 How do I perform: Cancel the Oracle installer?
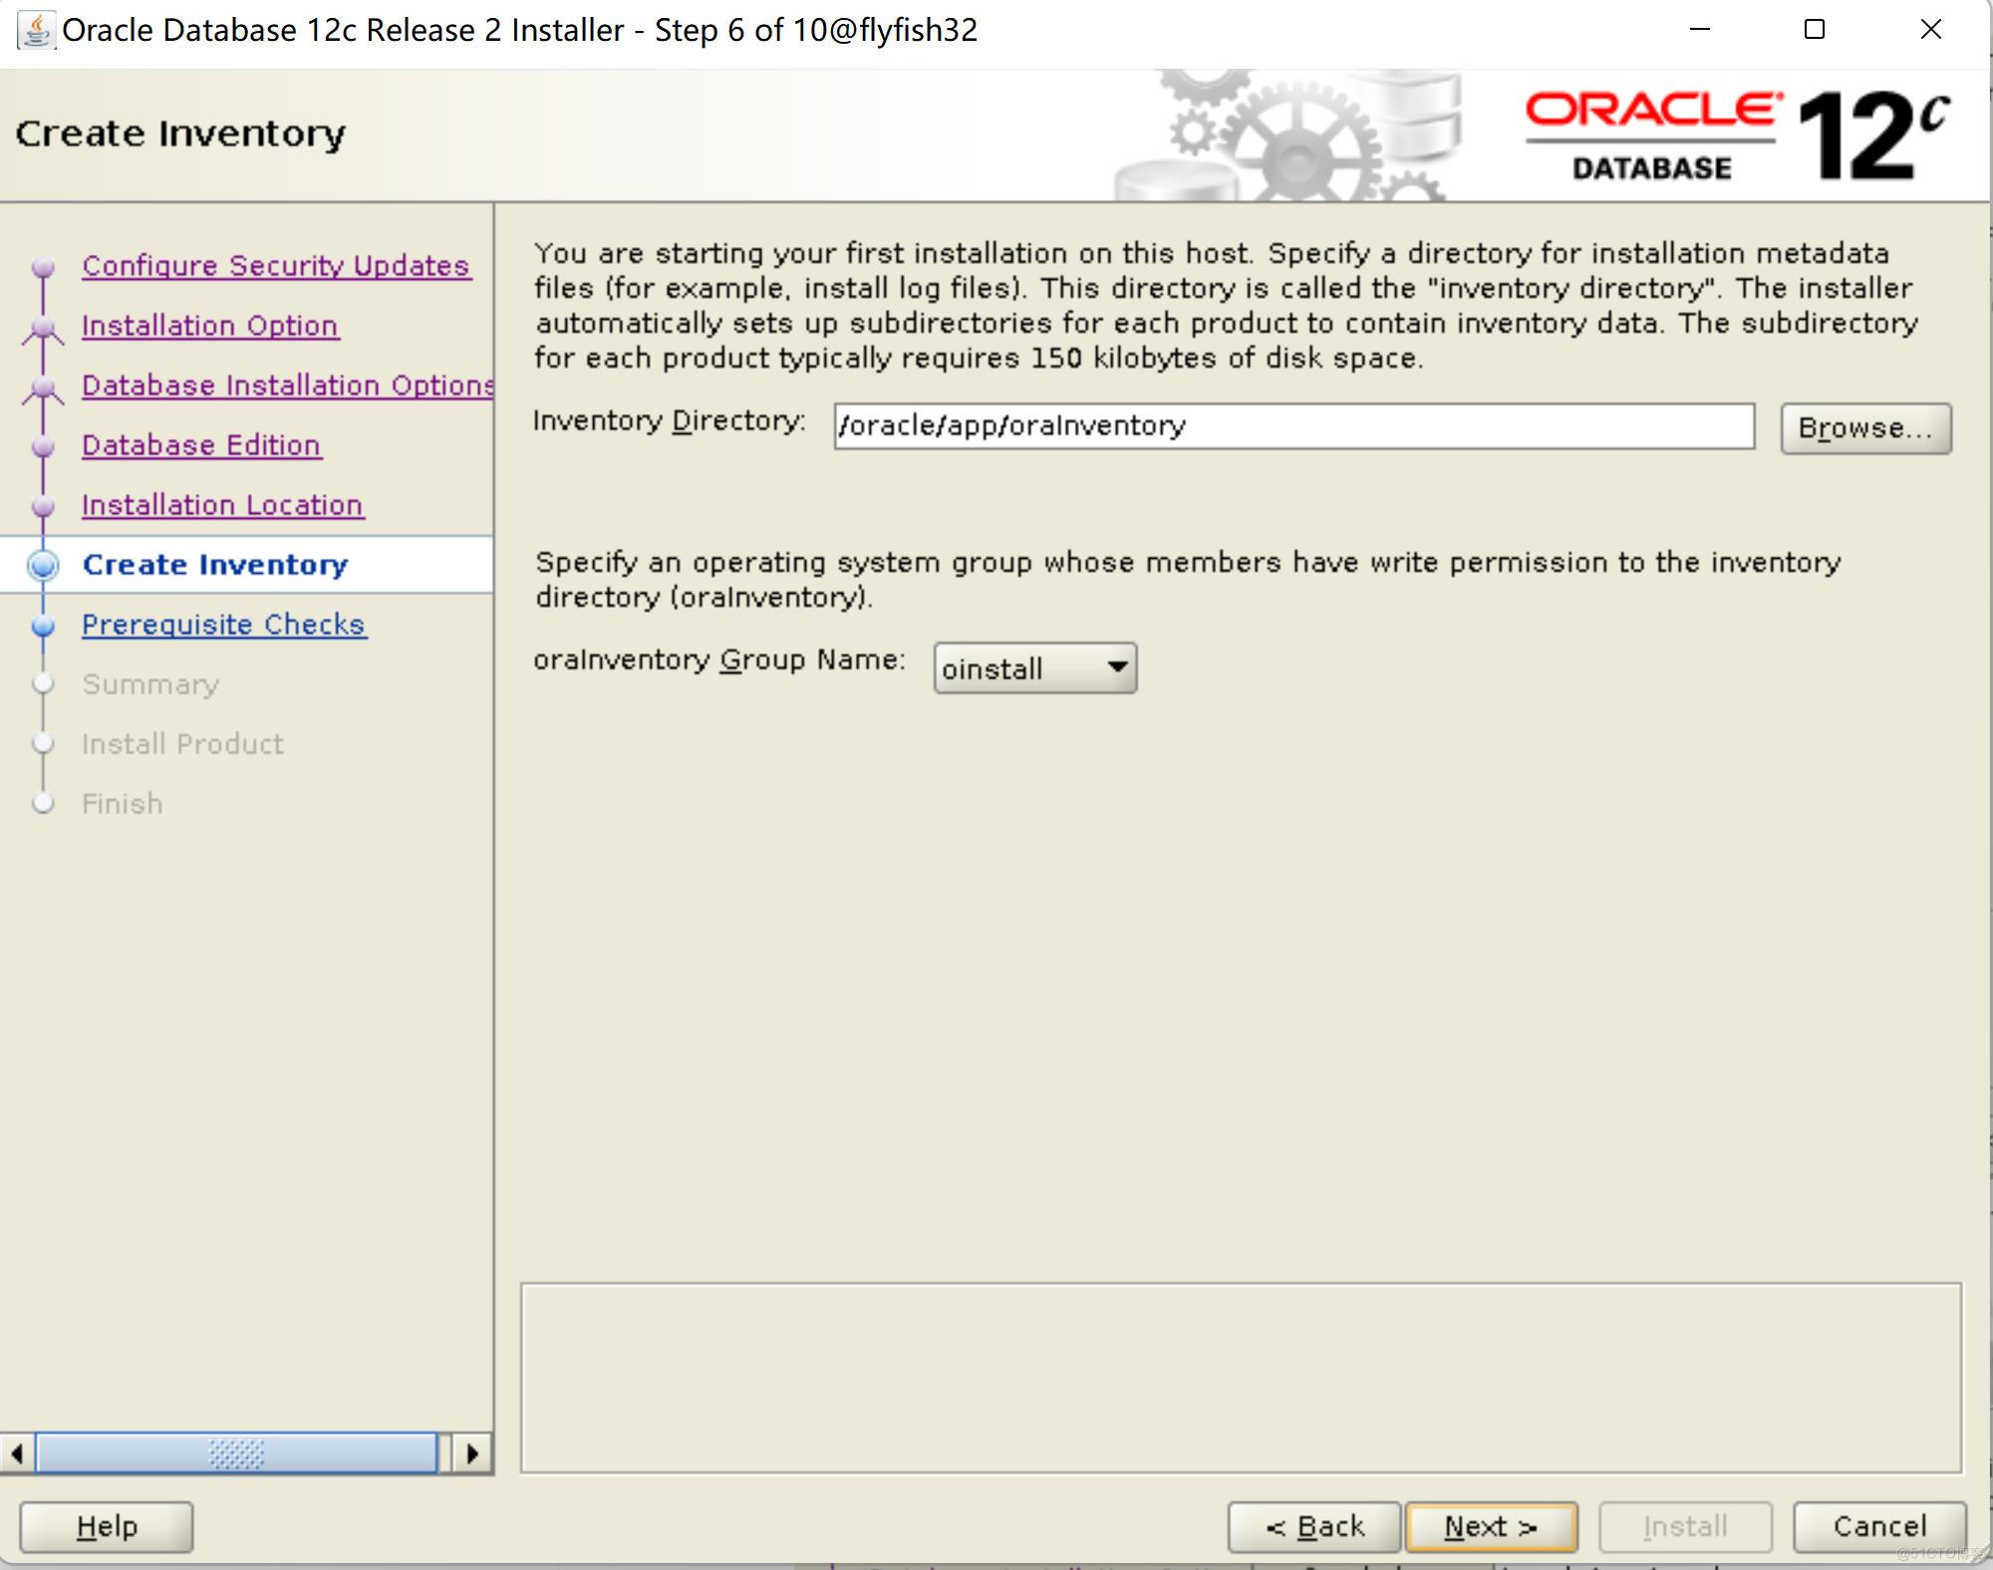1879,1527
